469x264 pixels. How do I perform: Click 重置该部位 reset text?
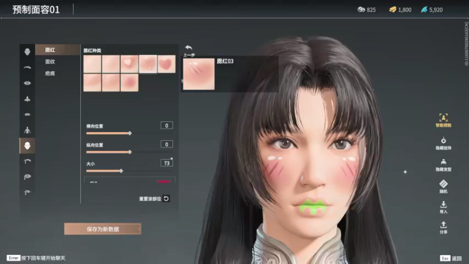click(x=150, y=199)
